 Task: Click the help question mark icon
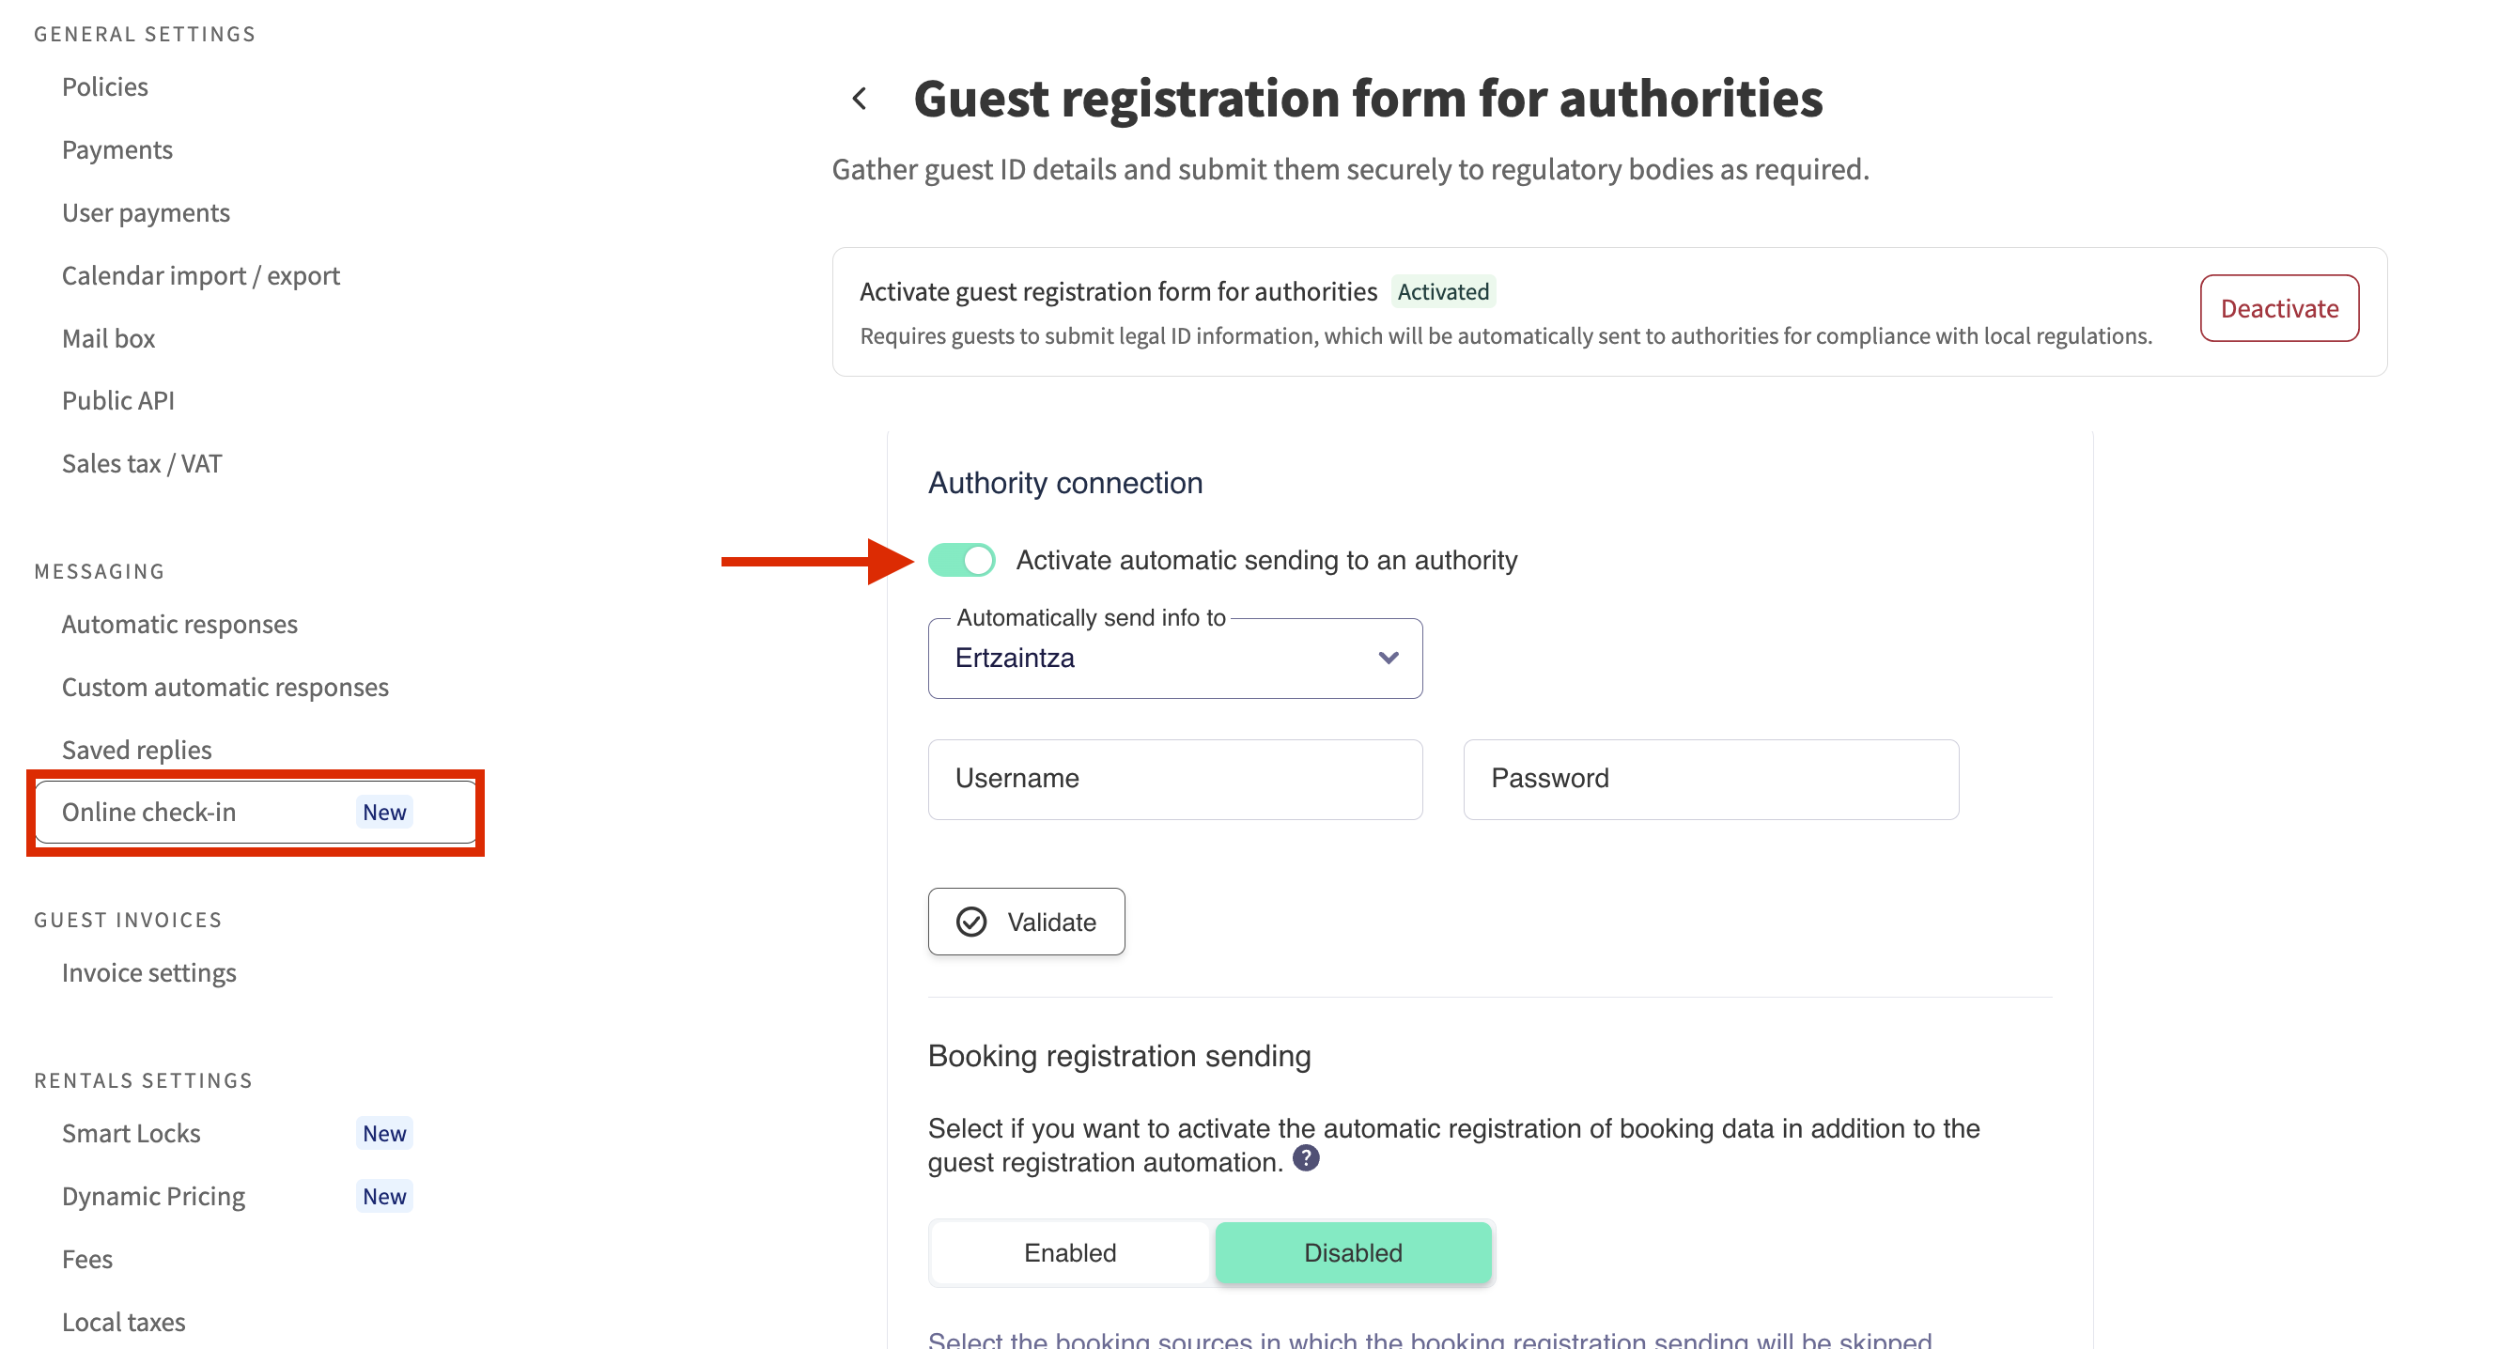[x=1305, y=1158]
